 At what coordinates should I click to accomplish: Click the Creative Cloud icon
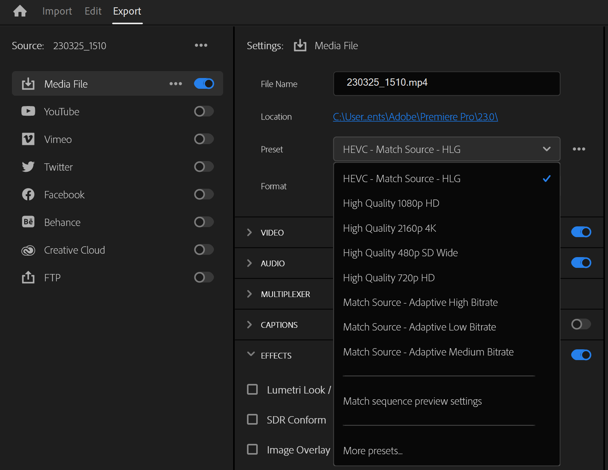(x=28, y=250)
